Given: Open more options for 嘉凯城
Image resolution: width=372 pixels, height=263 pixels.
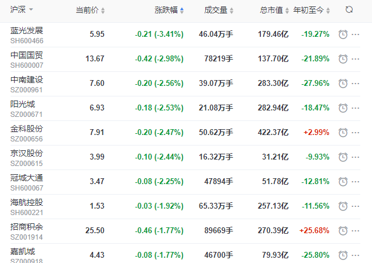Looking at the screenshot, I should pyautogui.click(x=356, y=255).
